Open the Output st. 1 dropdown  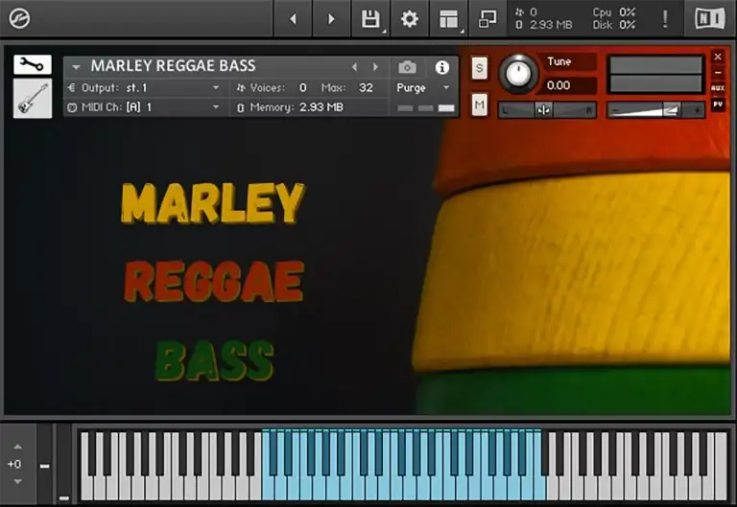pyautogui.click(x=144, y=88)
